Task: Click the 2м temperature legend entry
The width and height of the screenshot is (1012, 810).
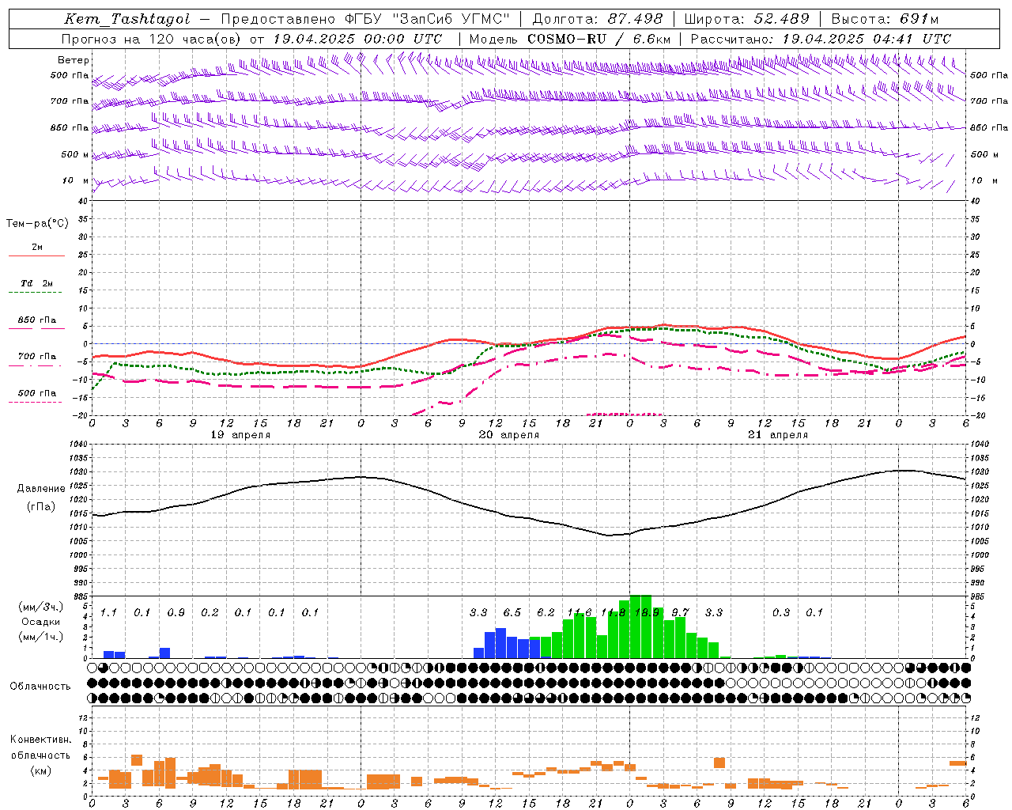Action: 37,248
